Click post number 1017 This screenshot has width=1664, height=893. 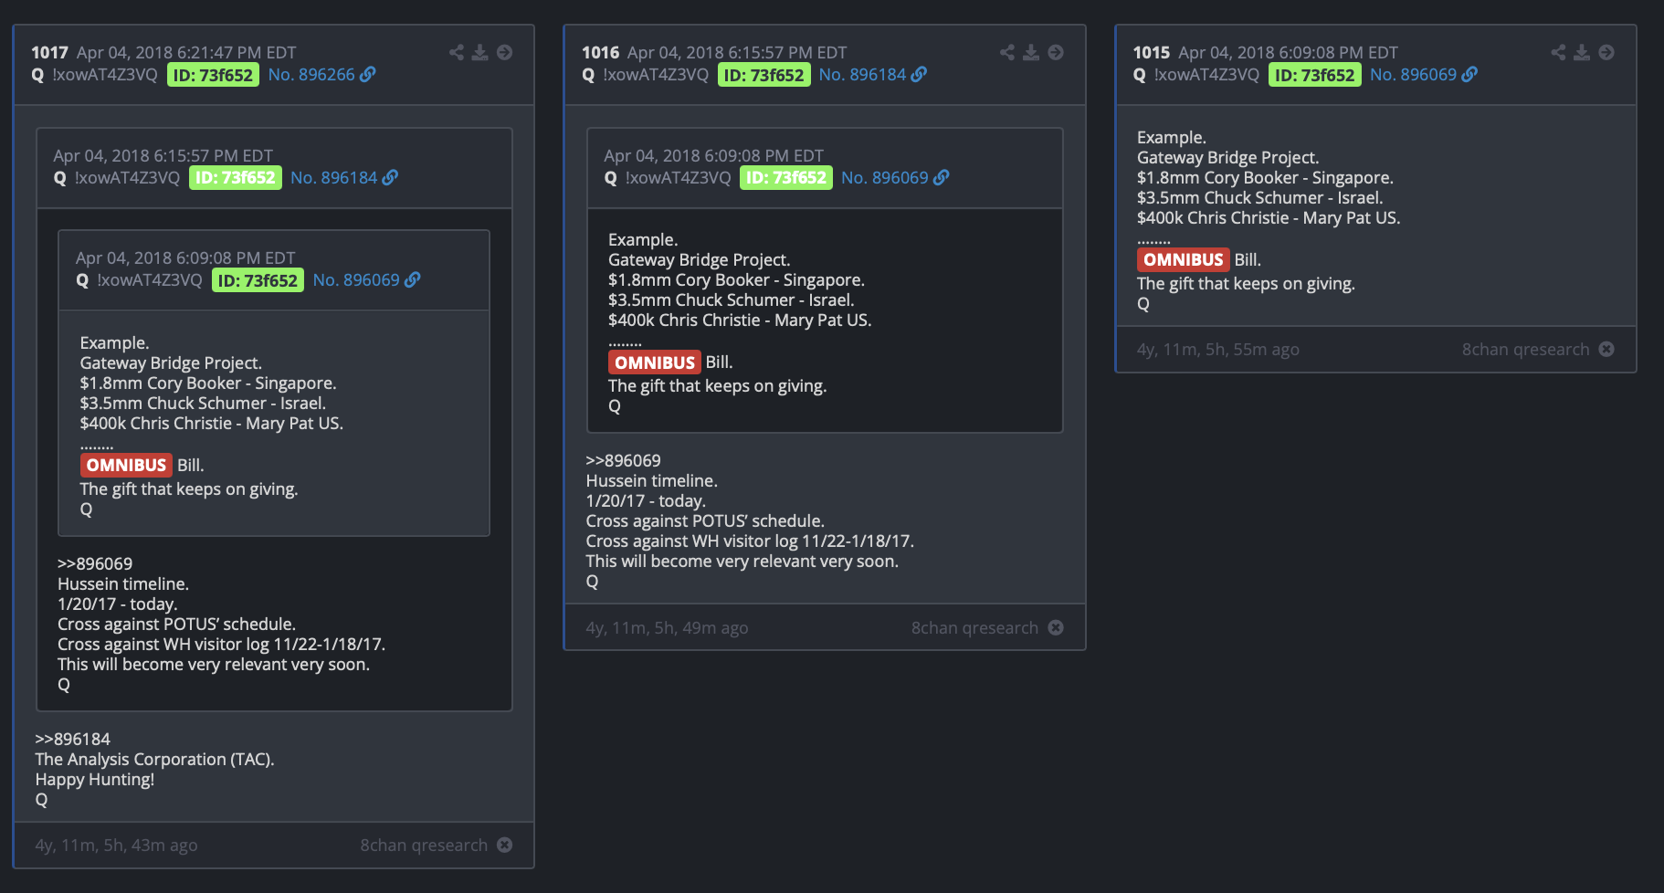coord(49,52)
